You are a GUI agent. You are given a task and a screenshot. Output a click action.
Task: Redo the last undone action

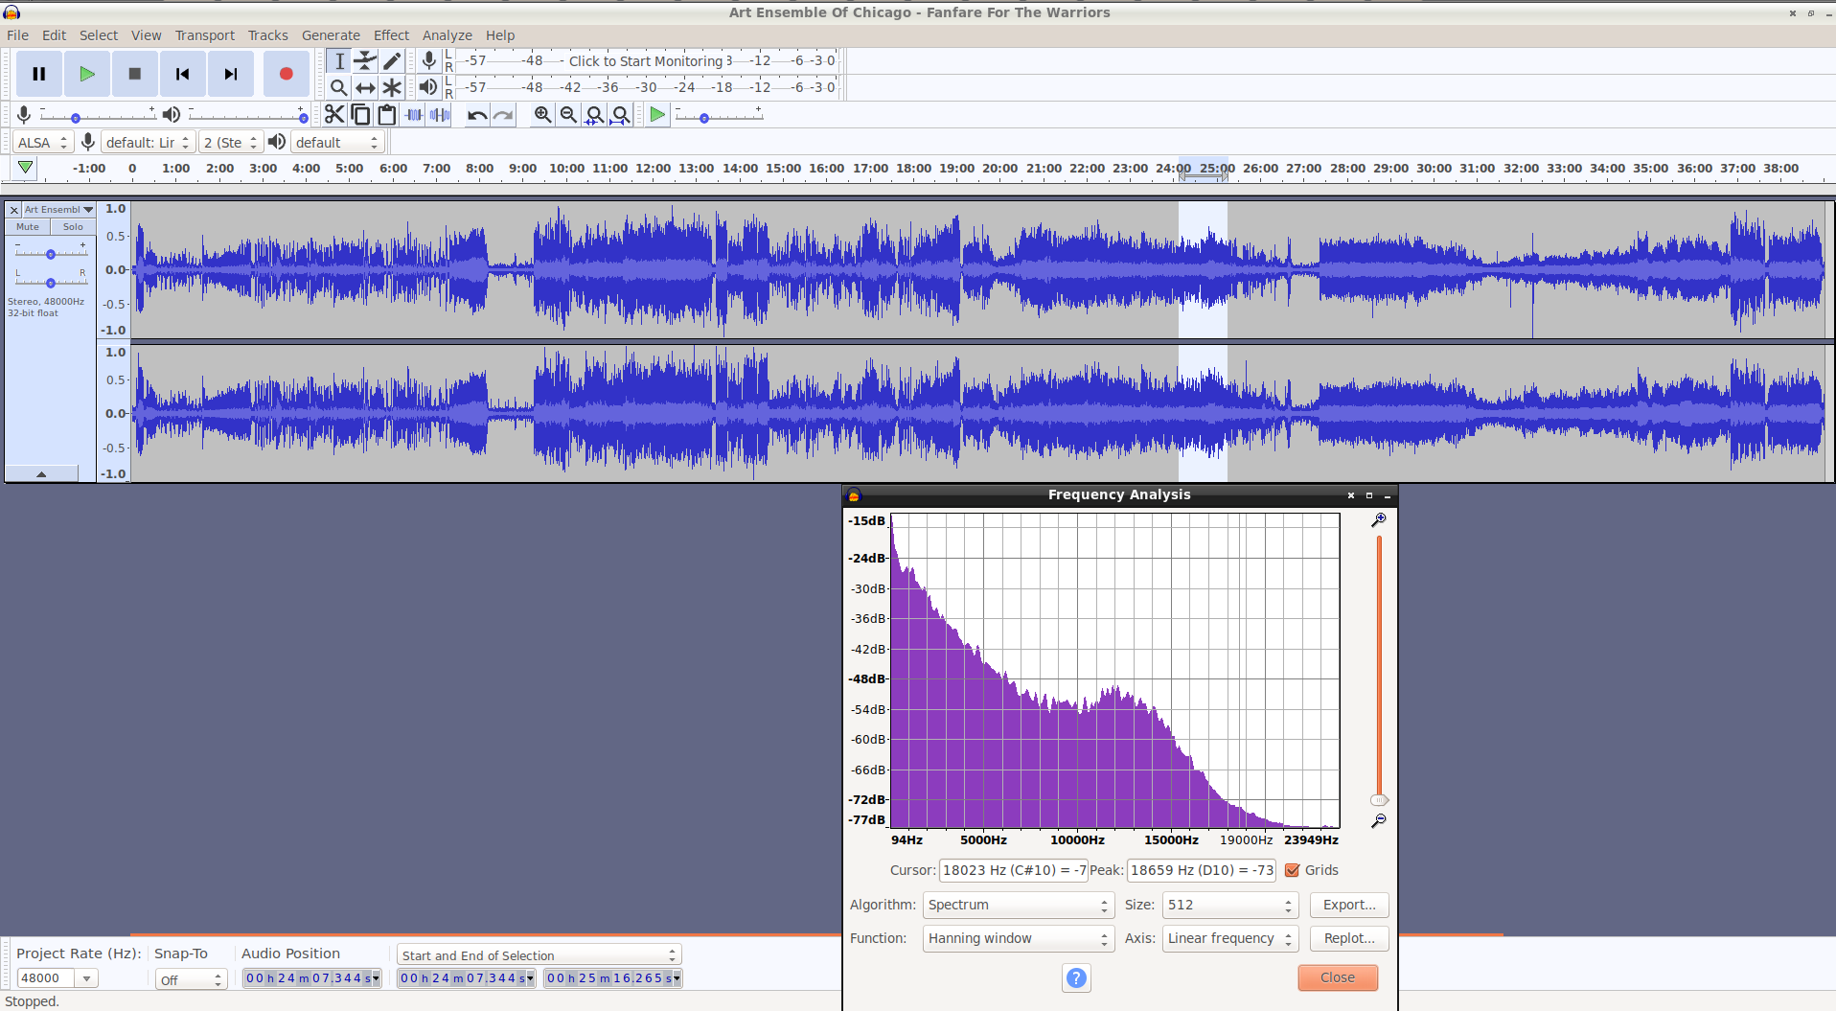(503, 115)
